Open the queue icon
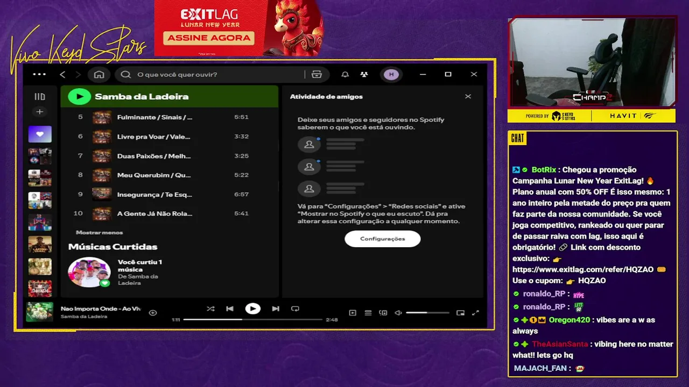The width and height of the screenshot is (689, 387). 368,312
